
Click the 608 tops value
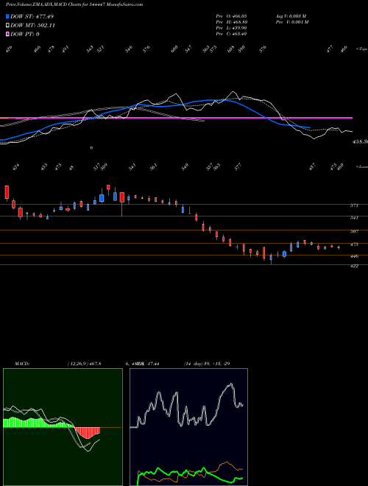pos(231,49)
